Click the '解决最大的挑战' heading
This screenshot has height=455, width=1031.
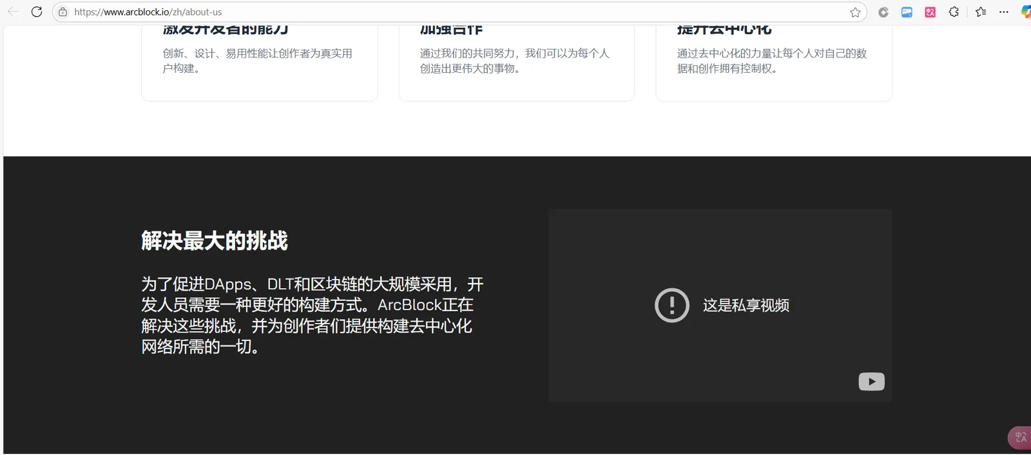(215, 240)
